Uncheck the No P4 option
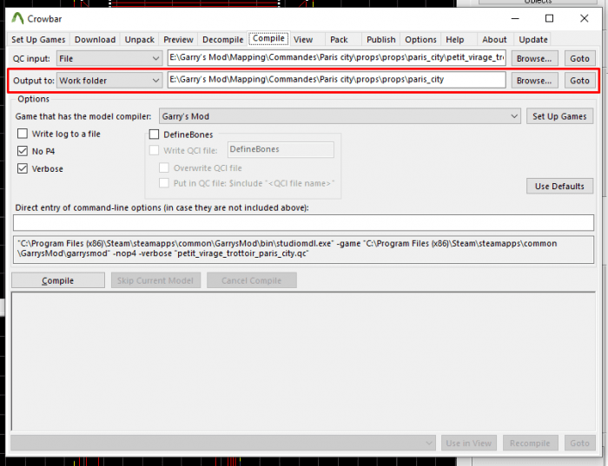Image resolution: width=608 pixels, height=466 pixels. (x=23, y=151)
